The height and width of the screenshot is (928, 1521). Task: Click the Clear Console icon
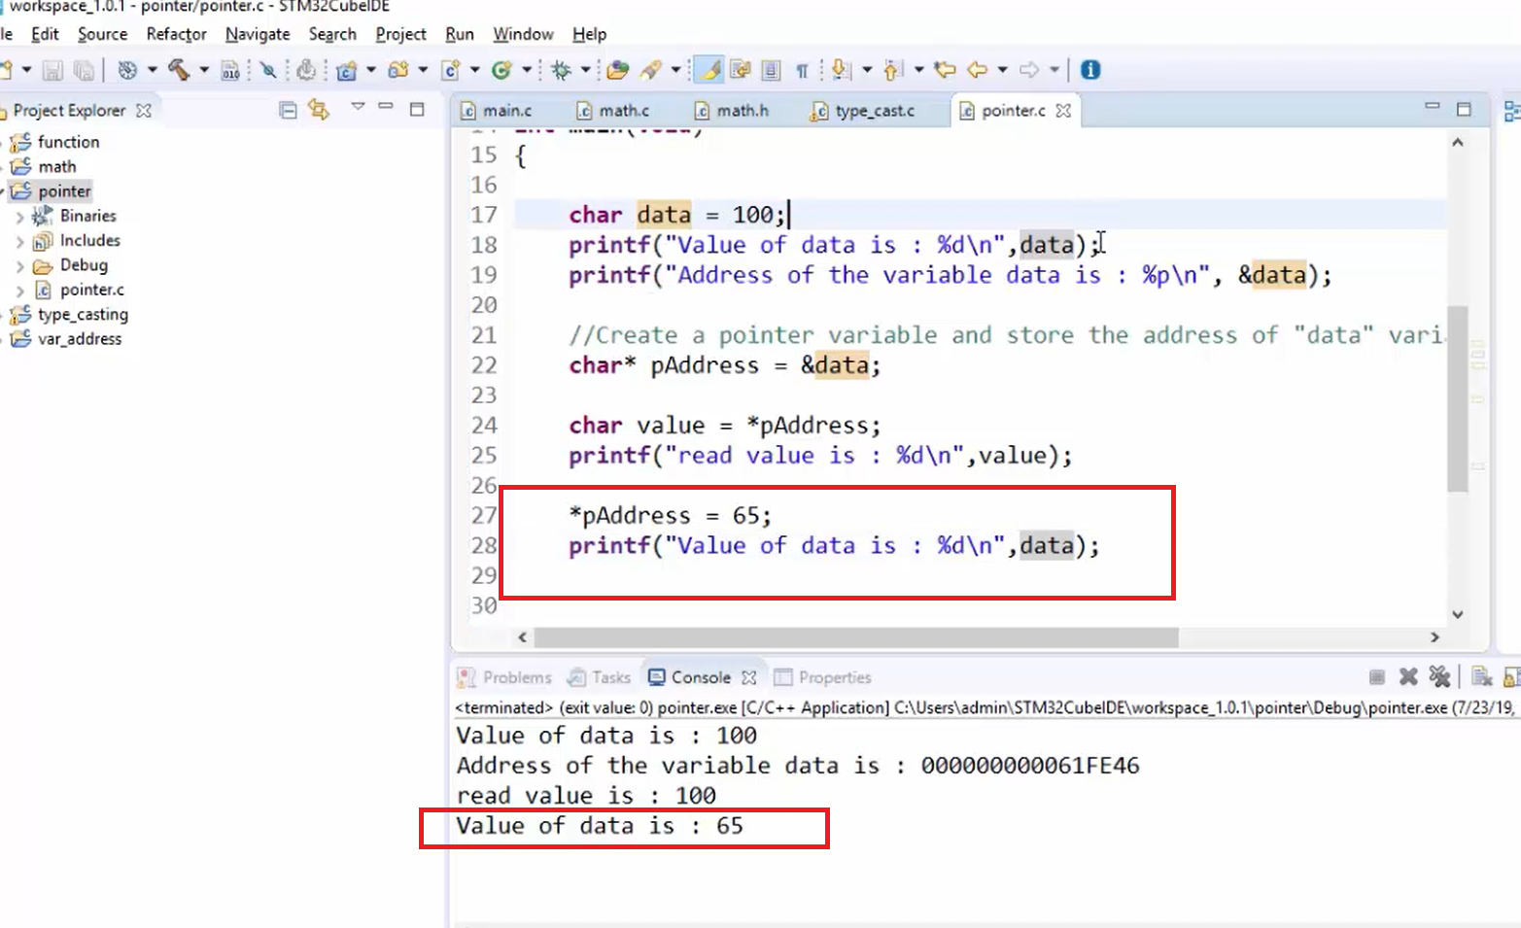tap(1481, 676)
